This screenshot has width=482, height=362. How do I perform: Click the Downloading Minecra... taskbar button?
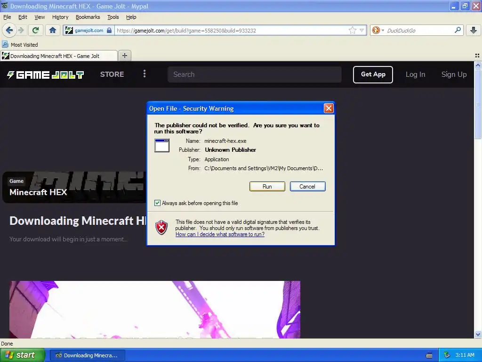(x=87, y=355)
